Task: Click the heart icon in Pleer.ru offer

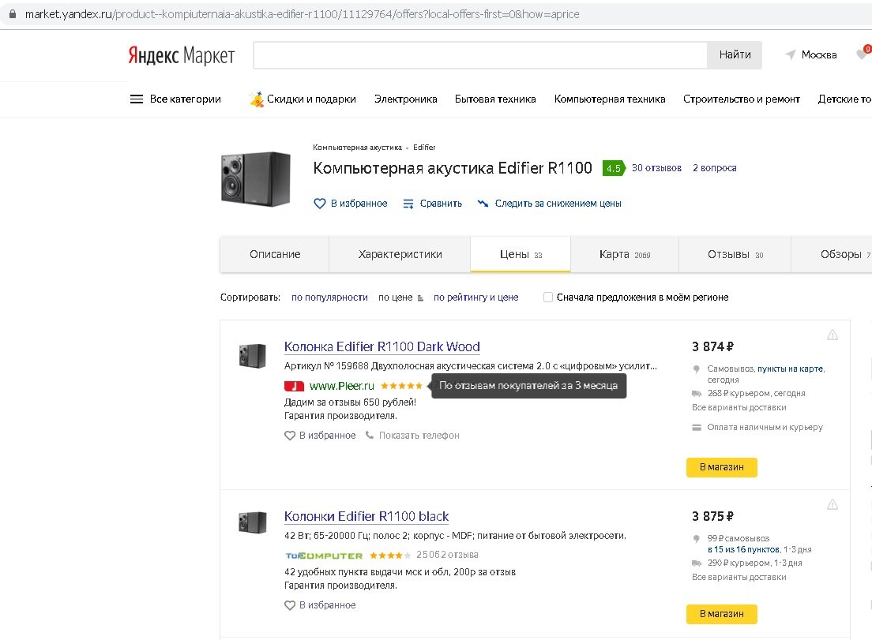Action: click(x=290, y=436)
